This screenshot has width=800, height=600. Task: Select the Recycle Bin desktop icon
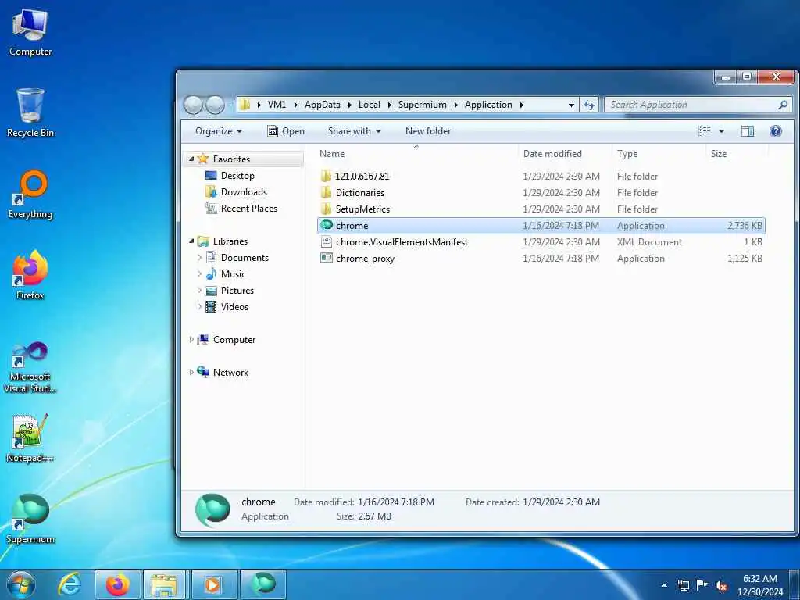tap(30, 112)
